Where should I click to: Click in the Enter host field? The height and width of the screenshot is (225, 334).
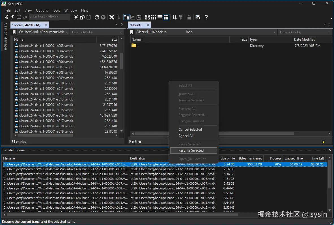point(49,17)
